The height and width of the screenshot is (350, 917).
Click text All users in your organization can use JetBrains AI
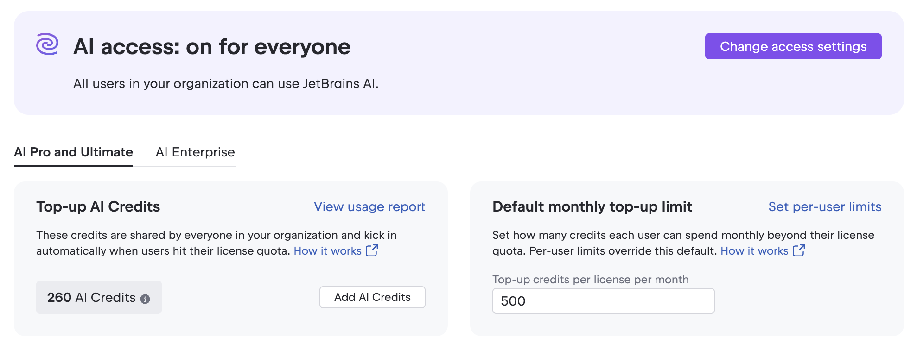pos(226,84)
